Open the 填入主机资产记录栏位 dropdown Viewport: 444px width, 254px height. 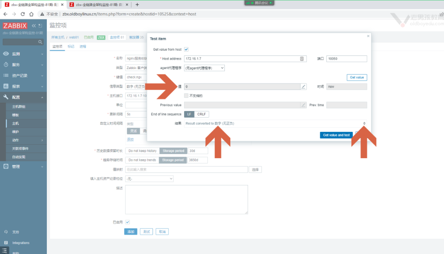149,179
